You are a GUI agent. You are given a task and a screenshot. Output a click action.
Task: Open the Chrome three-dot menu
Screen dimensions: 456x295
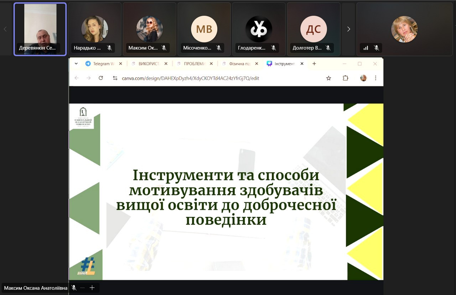(375, 78)
